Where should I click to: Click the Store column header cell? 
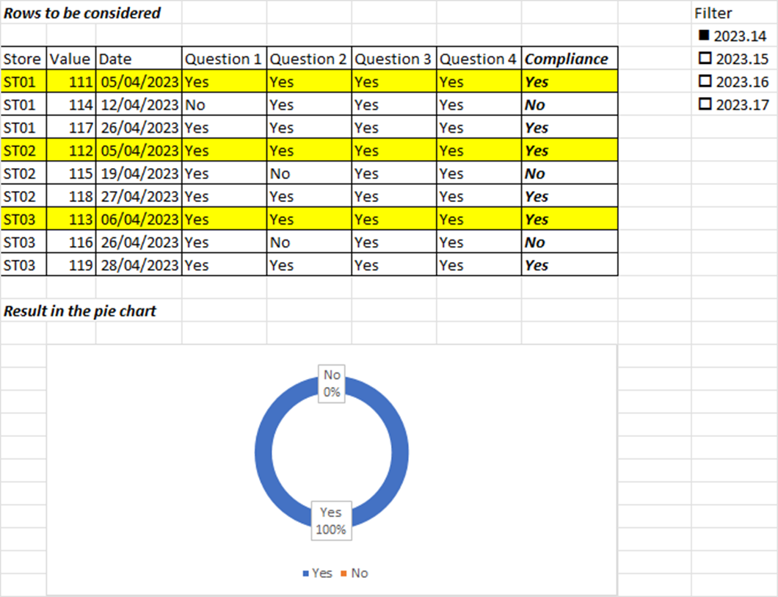coord(23,59)
